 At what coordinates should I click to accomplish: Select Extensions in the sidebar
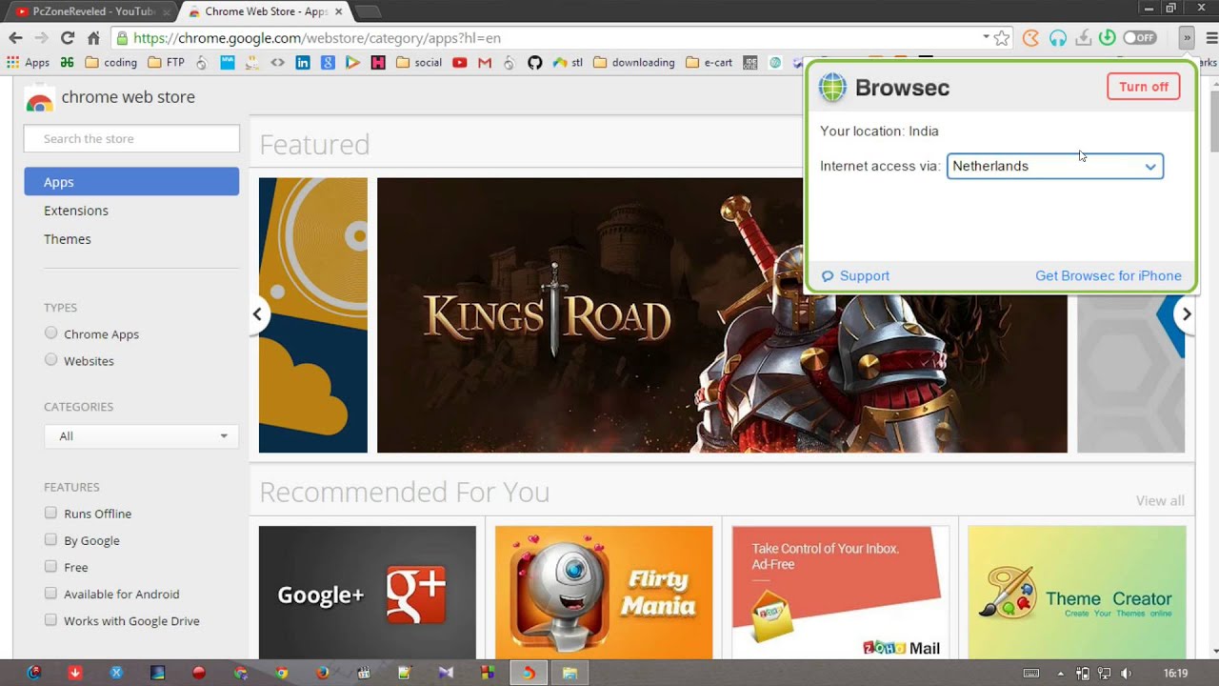76,211
